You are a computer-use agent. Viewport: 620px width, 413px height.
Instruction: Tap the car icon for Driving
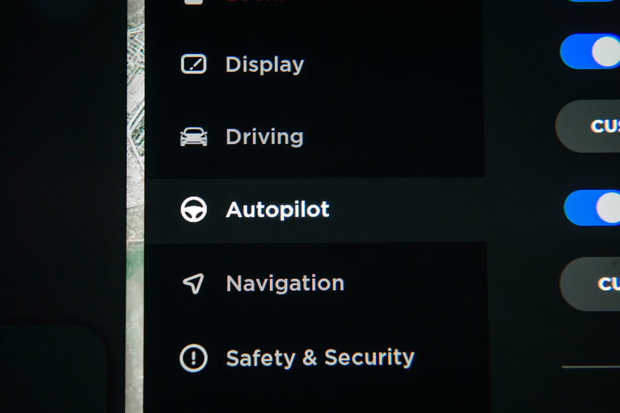193,137
